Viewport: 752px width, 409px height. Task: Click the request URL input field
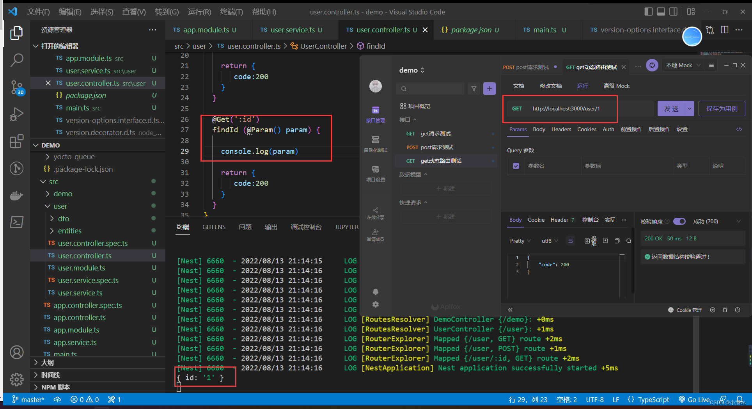[590, 108]
